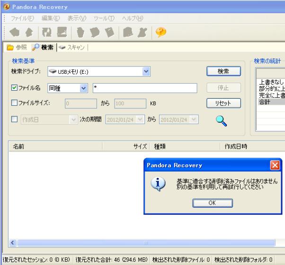Click the 停止 stop button
The height and width of the screenshot is (265, 285).
[223, 88]
